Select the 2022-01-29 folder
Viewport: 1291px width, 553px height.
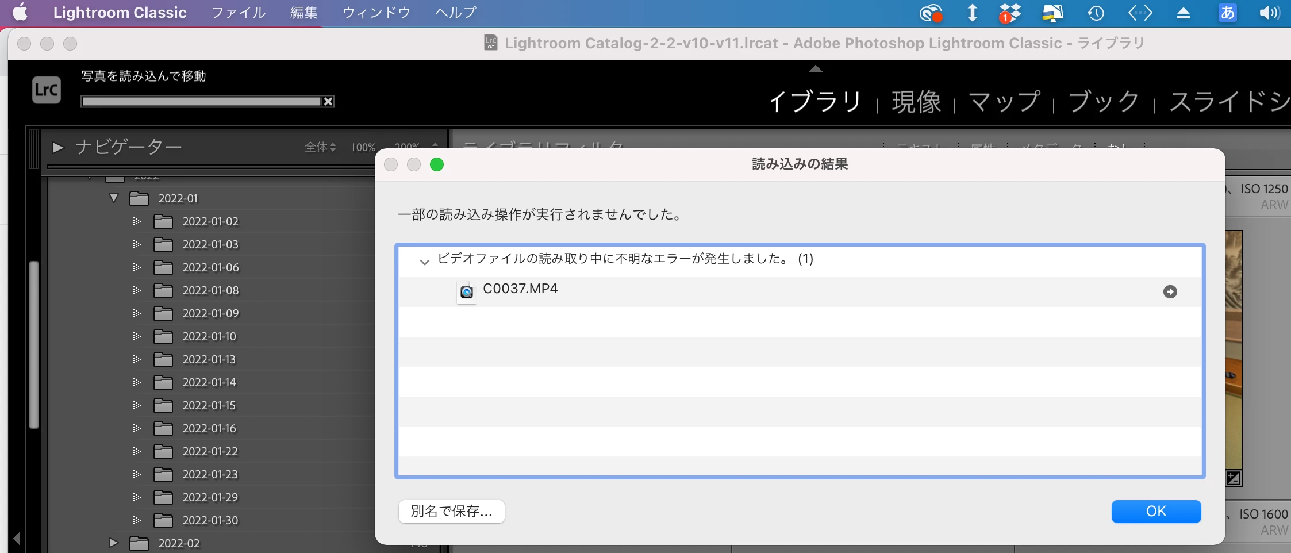pos(210,497)
